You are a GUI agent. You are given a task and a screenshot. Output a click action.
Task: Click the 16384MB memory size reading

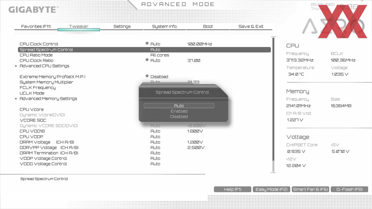point(341,106)
